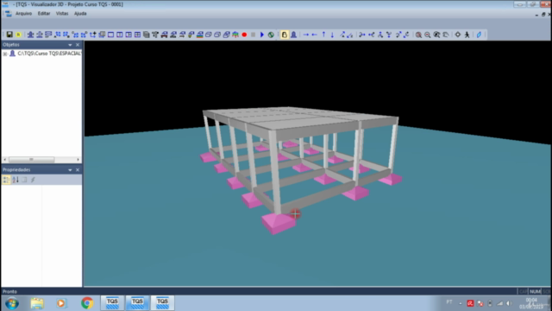Click the Objetos scrollbar left arrow
552x311 pixels.
(4, 159)
